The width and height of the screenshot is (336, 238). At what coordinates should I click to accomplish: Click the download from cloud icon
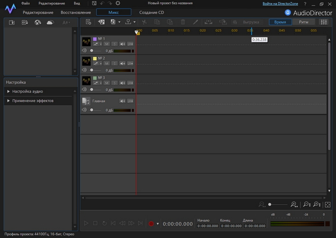50,22
